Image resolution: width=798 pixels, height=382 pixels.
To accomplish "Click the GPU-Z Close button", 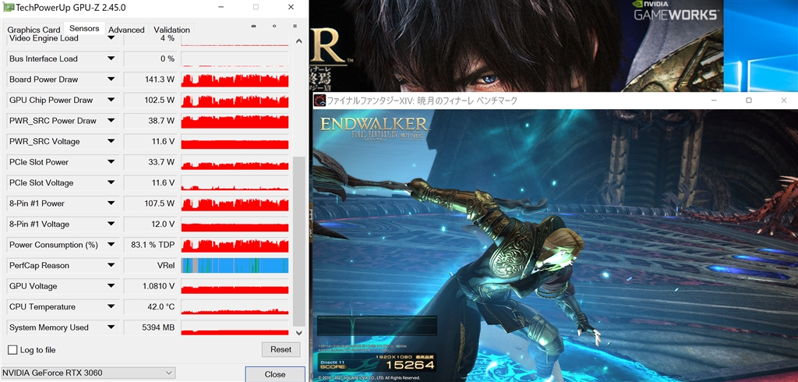I will [275, 374].
